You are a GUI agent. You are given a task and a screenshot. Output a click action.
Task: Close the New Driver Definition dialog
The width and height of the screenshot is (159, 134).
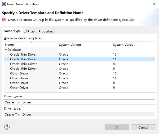coord(154,4)
